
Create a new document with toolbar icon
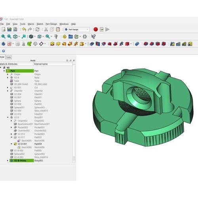pos(4,29)
